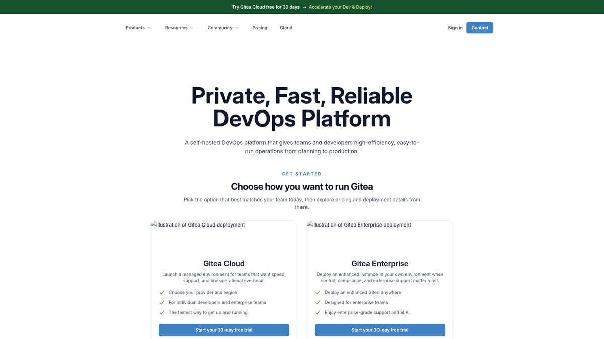Click Choose how you want to run Gitea heading
The height and width of the screenshot is (339, 604).
pos(302,187)
